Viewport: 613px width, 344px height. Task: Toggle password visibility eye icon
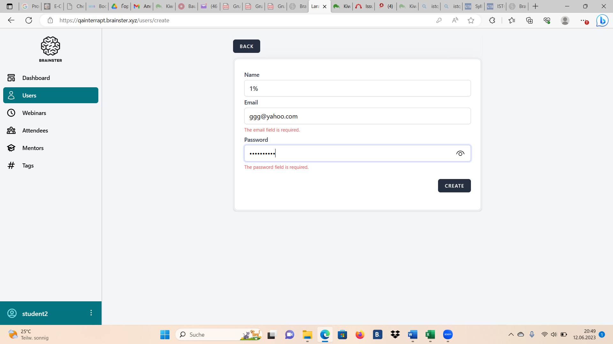coord(460,154)
